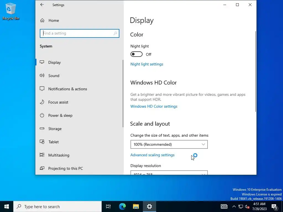Launch Microsoft Edge from the taskbar
This screenshot has height=212, width=283.
coord(122,206)
